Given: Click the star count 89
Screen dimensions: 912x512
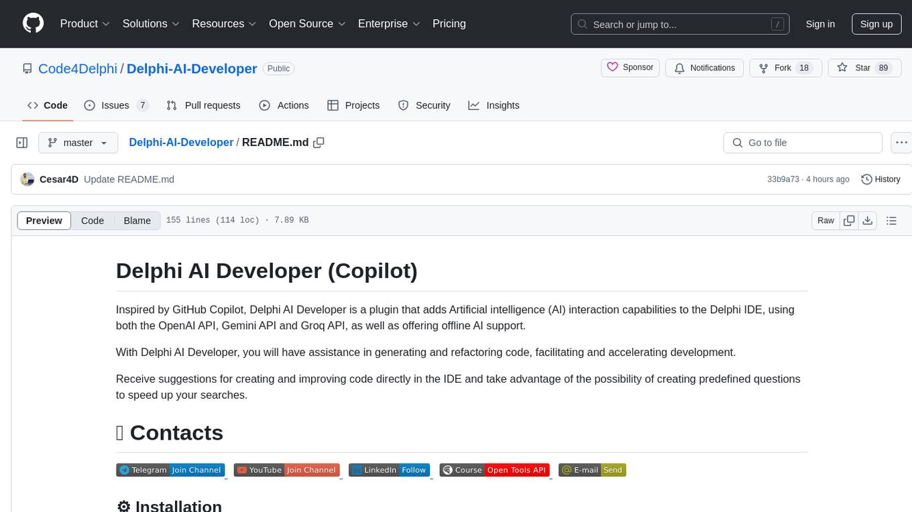Looking at the screenshot, I should click(883, 68).
